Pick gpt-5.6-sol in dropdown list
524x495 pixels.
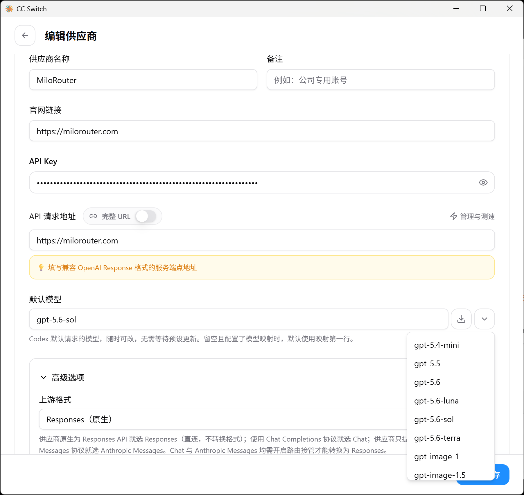click(451, 419)
